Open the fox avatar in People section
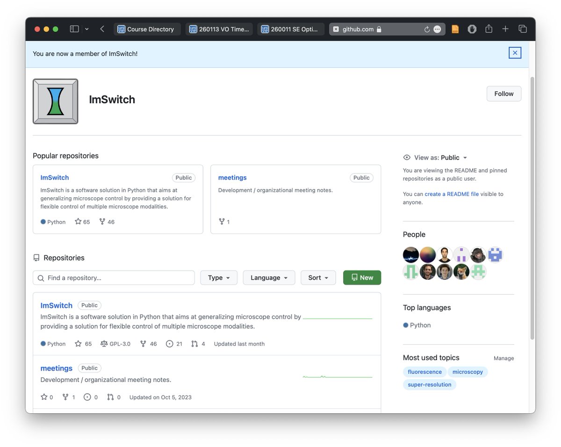The image size is (561, 447). tap(461, 271)
